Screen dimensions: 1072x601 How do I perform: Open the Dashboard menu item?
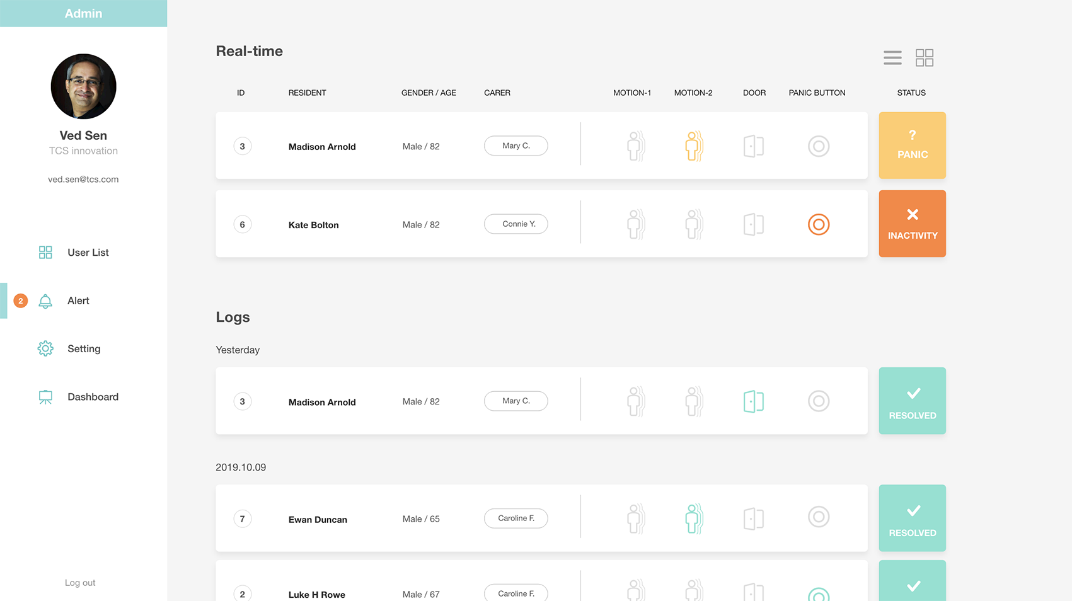point(93,397)
